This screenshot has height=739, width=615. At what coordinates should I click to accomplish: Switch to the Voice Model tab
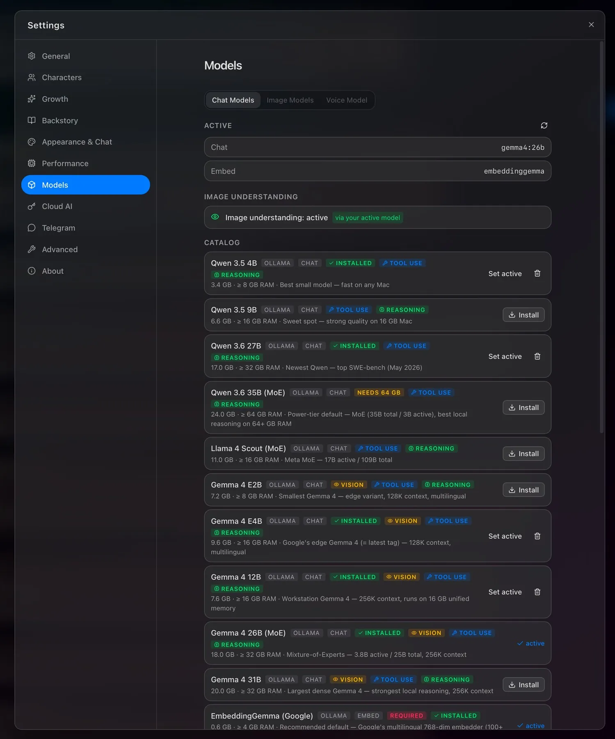click(347, 100)
